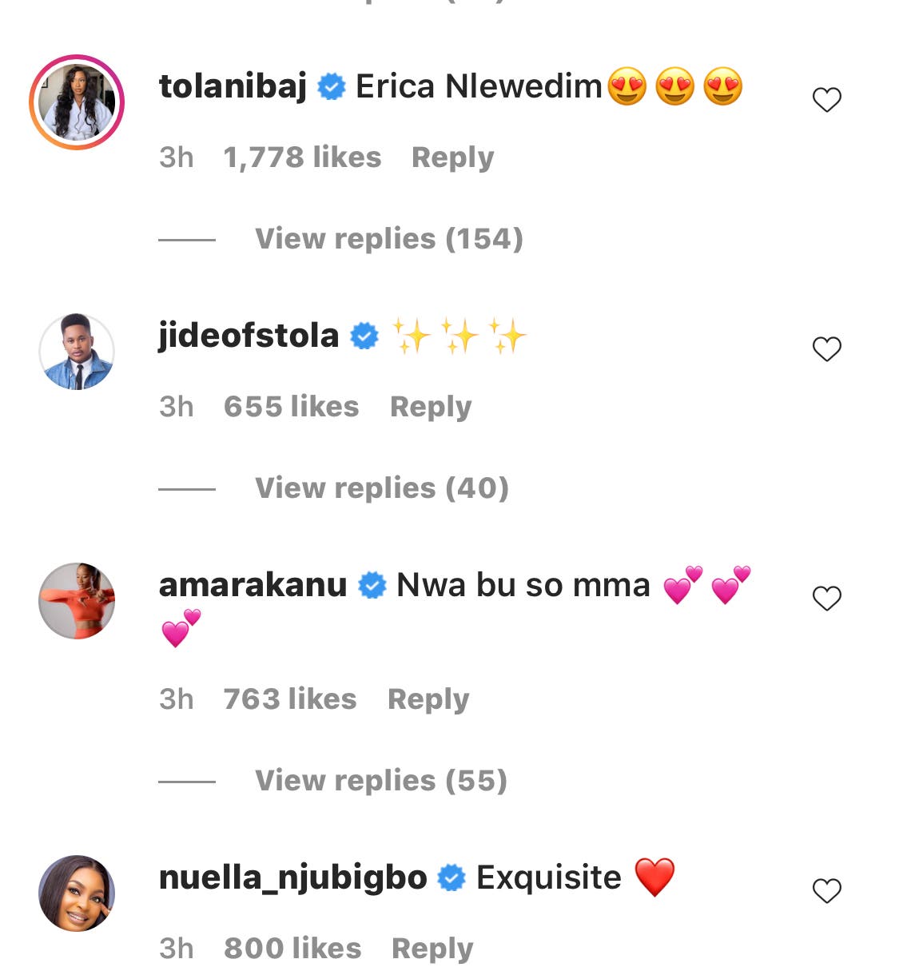Open the amarakanu username link

pos(253,585)
